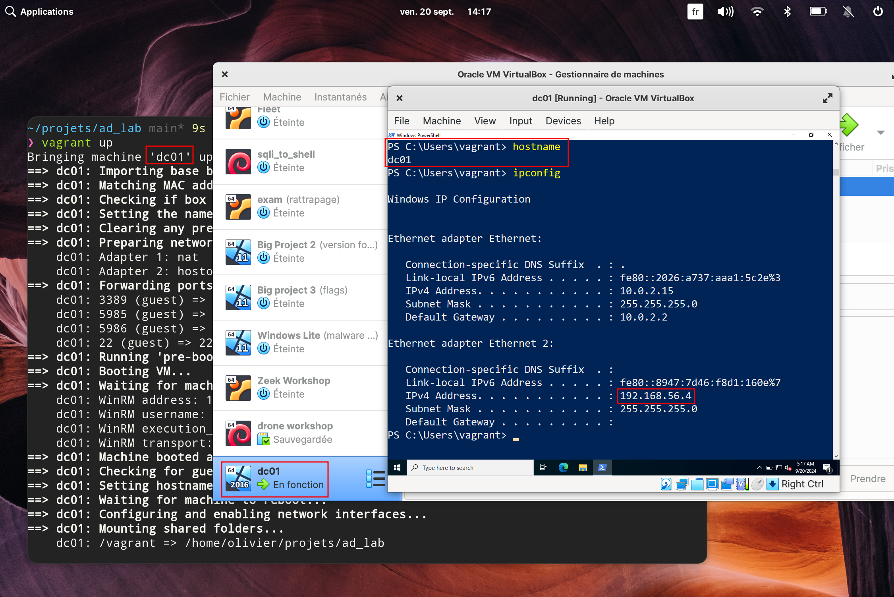Click the PowerShell taskbar icon in VM
The width and height of the screenshot is (894, 597).
(x=602, y=467)
